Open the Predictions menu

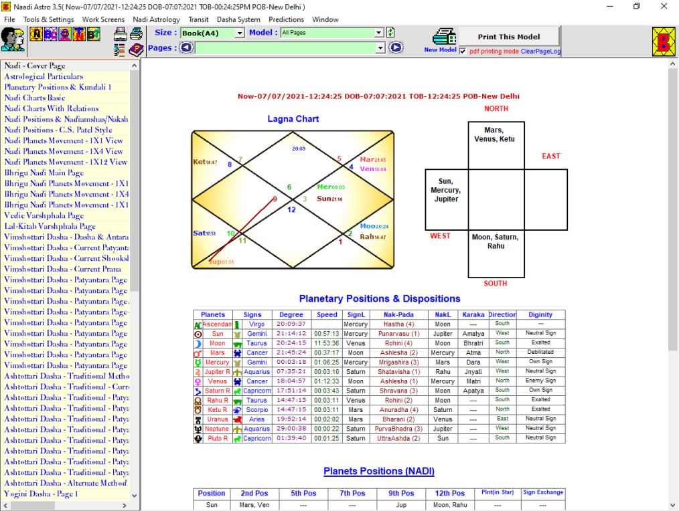pyautogui.click(x=286, y=19)
